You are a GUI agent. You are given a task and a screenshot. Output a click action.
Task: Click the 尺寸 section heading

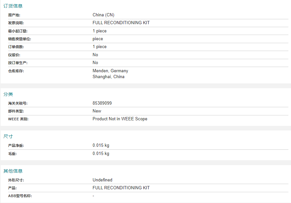point(8,136)
